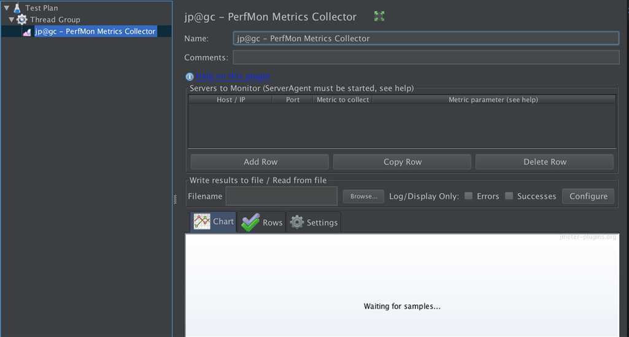Enable the Errors checkbox
629x337 pixels.
(468, 196)
